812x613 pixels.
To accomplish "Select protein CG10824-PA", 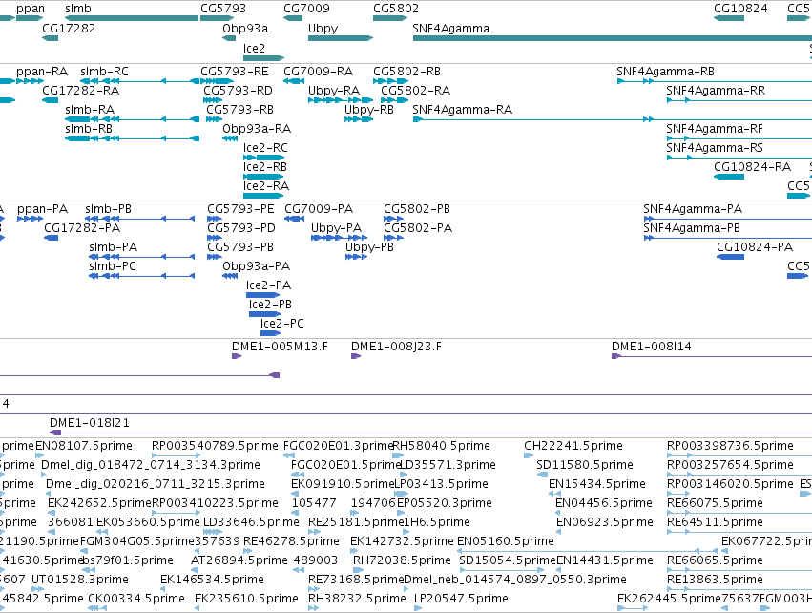I will point(755,247).
